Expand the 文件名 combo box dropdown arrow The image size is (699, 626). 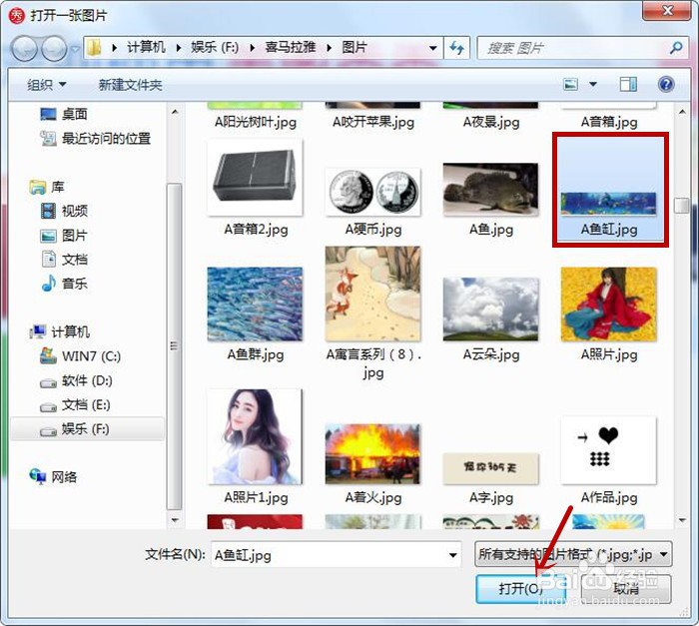click(453, 555)
